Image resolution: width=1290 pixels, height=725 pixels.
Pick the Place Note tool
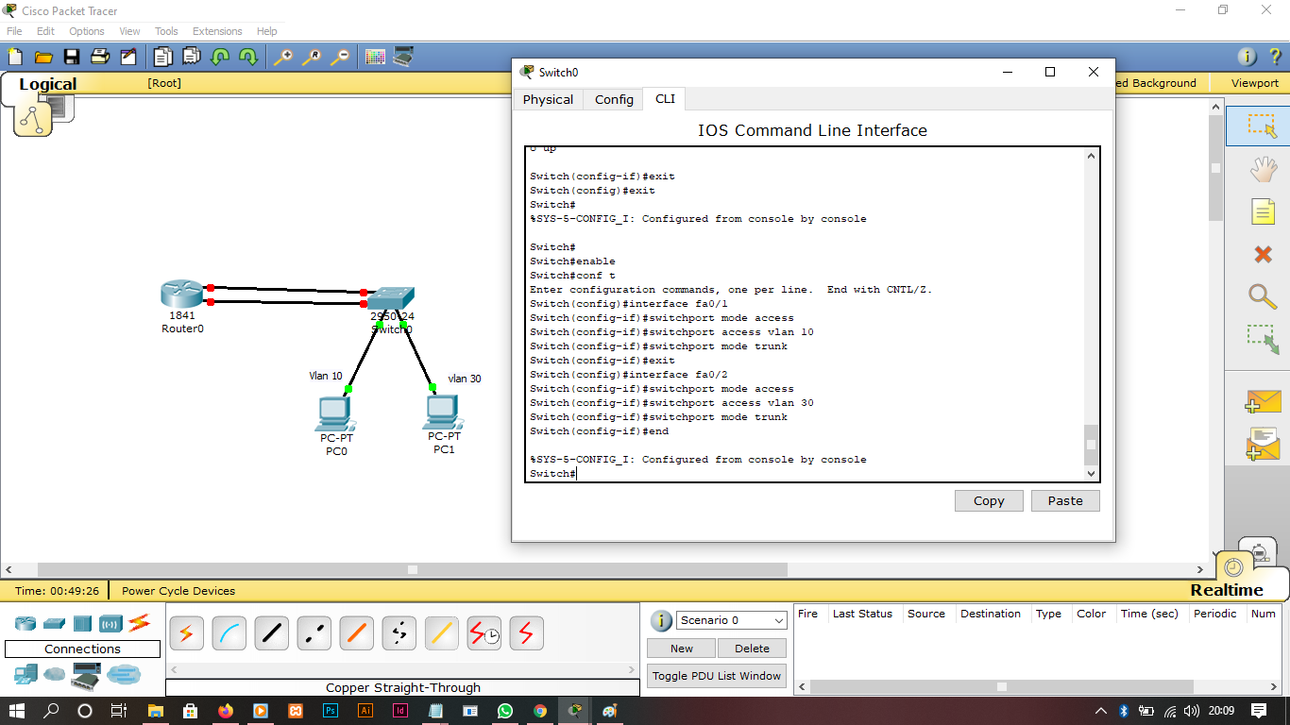(x=1263, y=211)
